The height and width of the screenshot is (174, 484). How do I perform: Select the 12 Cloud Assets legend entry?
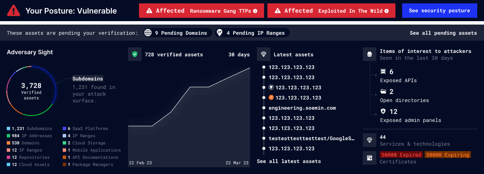point(28,164)
